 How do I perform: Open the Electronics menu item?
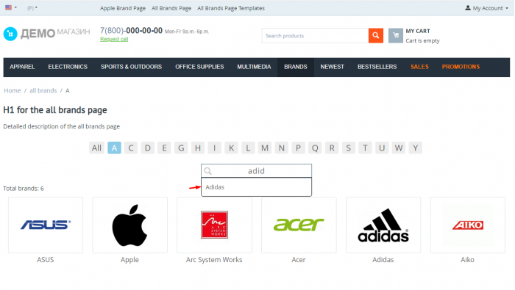[68, 67]
